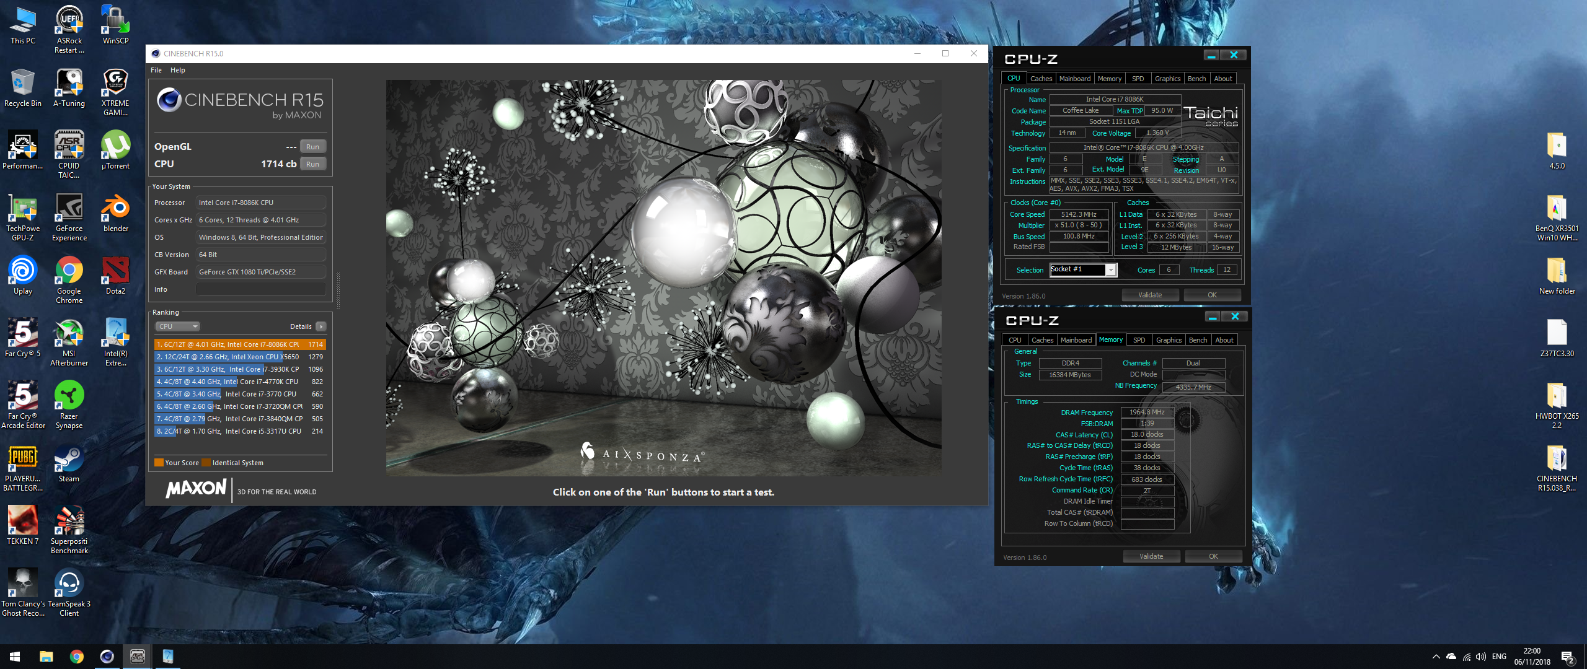Switch to CPU tab in lower CPU-Z

coord(1015,340)
